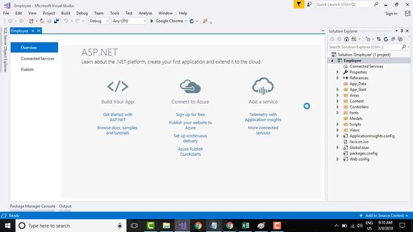Expand the Controllers folder
413x232 pixels.
(x=337, y=107)
